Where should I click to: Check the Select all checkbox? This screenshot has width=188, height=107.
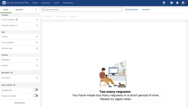pyautogui.click(x=43, y=16)
